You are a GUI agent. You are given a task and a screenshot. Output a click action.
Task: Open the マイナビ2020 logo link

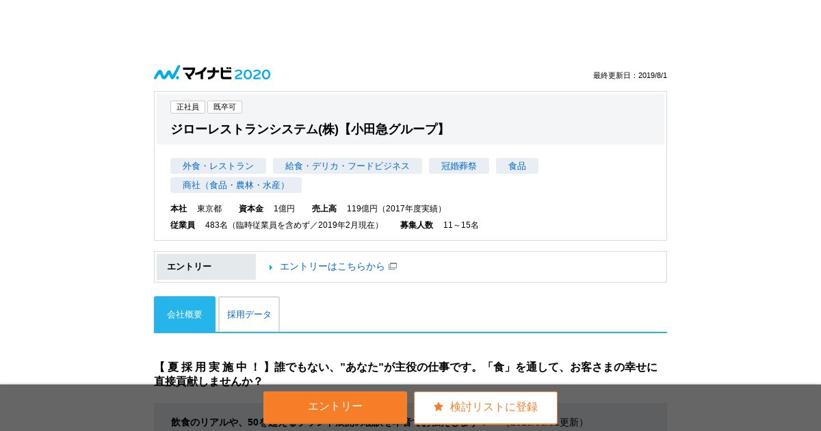(212, 73)
